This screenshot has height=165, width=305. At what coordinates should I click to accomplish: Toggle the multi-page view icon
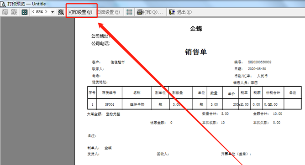pyautogui.click(x=25, y=12)
